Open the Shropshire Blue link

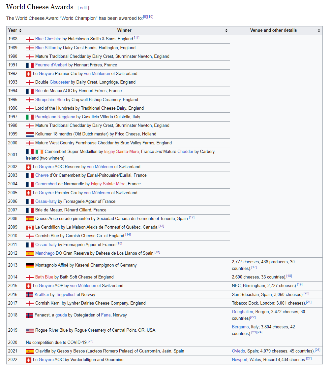[x=50, y=99]
